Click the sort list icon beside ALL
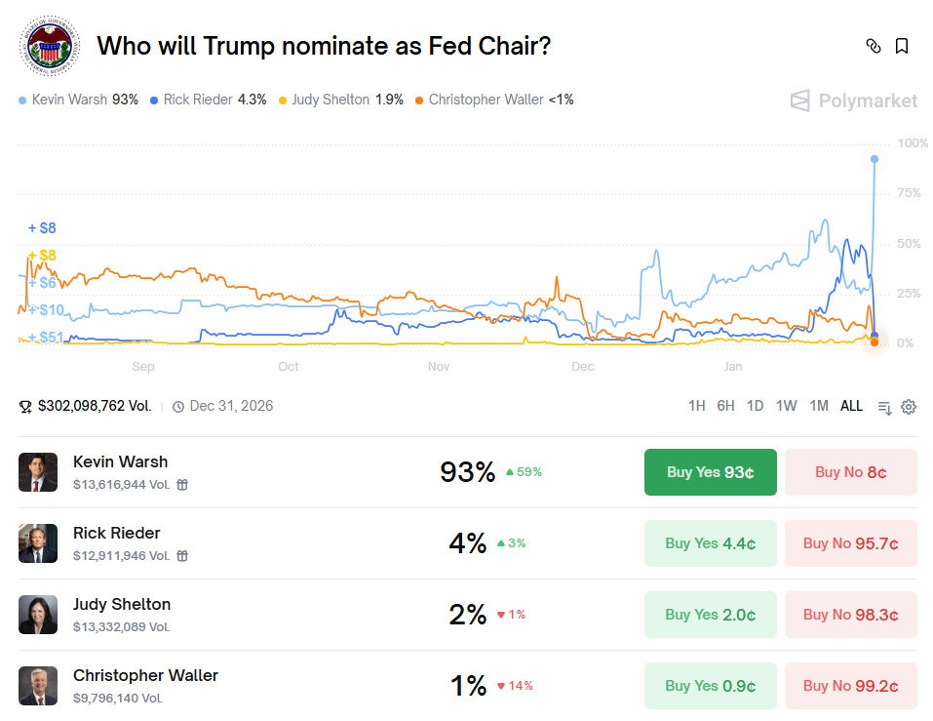 pos(885,407)
